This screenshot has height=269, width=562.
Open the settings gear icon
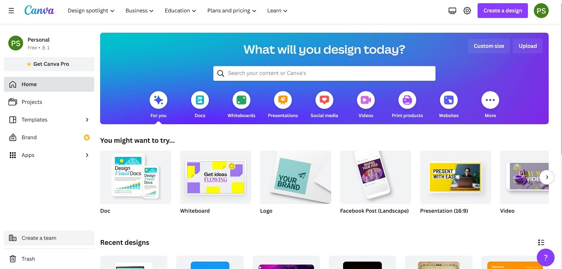467,11
